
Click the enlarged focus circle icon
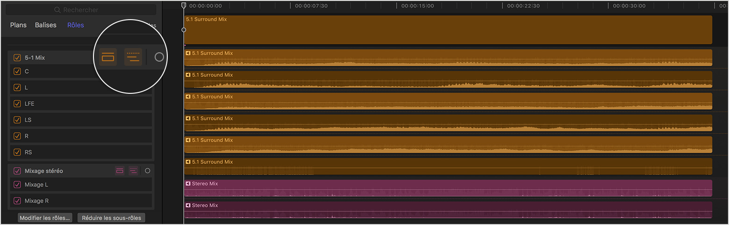[x=159, y=57]
